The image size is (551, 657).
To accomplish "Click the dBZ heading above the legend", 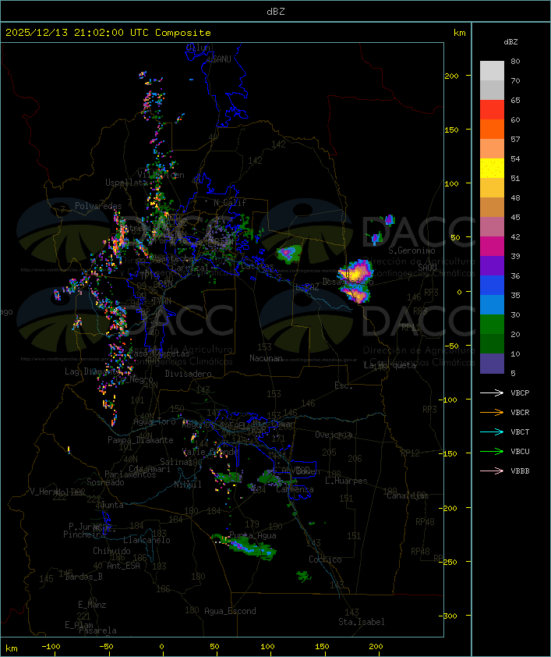I will click(x=510, y=42).
